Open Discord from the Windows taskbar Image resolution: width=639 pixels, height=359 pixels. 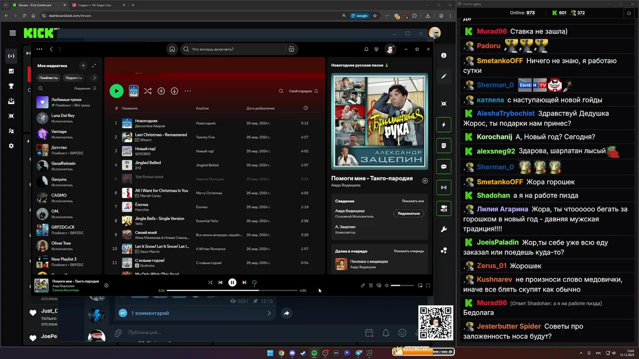(x=292, y=353)
